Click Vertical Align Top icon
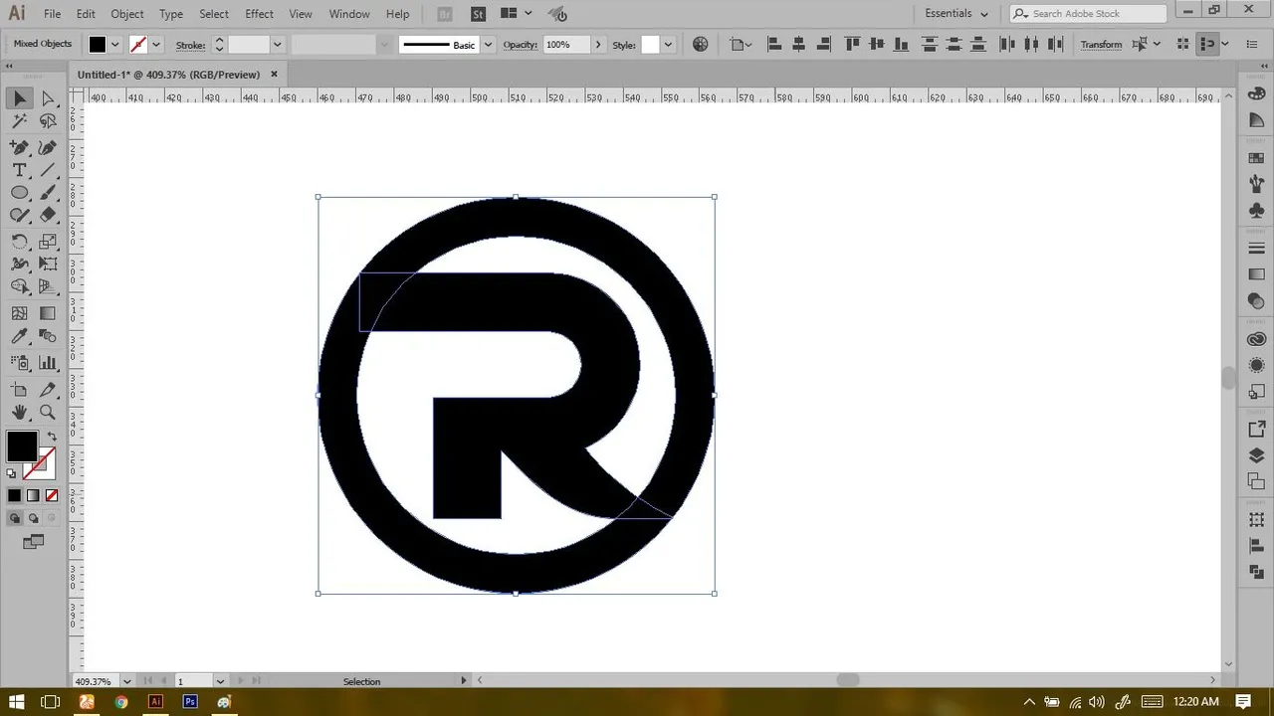Viewport: 1274px width, 716px height. [852, 44]
